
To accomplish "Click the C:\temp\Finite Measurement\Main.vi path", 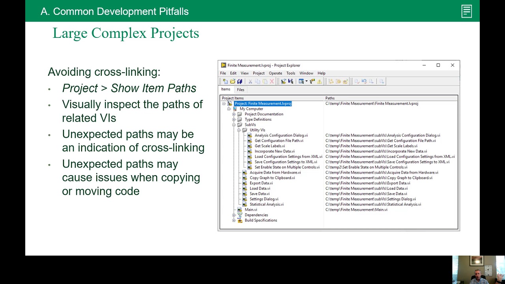I will coord(356,210).
